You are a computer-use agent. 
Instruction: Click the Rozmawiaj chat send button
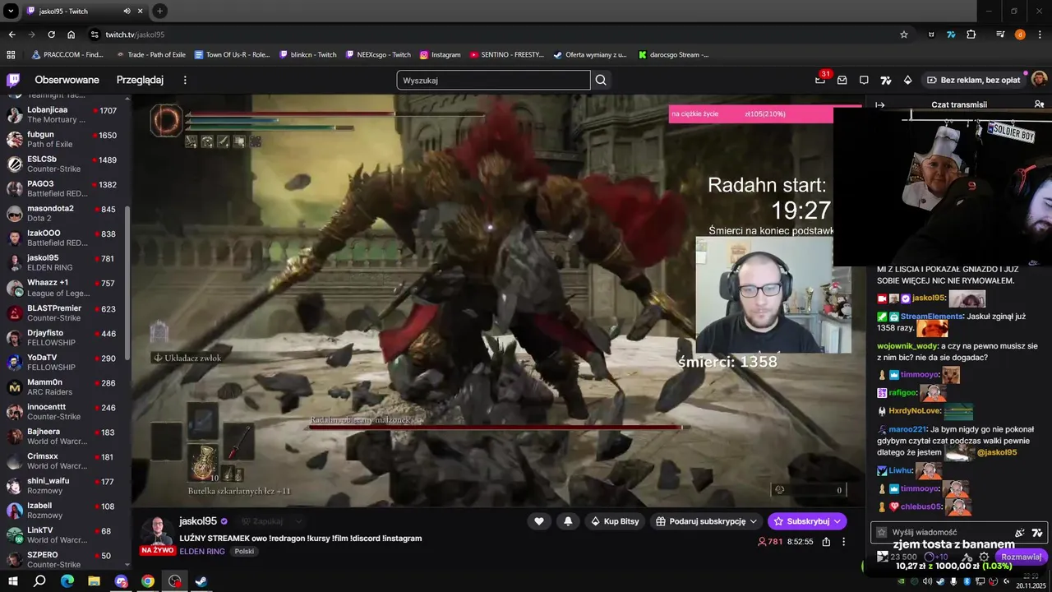pos(1022,557)
